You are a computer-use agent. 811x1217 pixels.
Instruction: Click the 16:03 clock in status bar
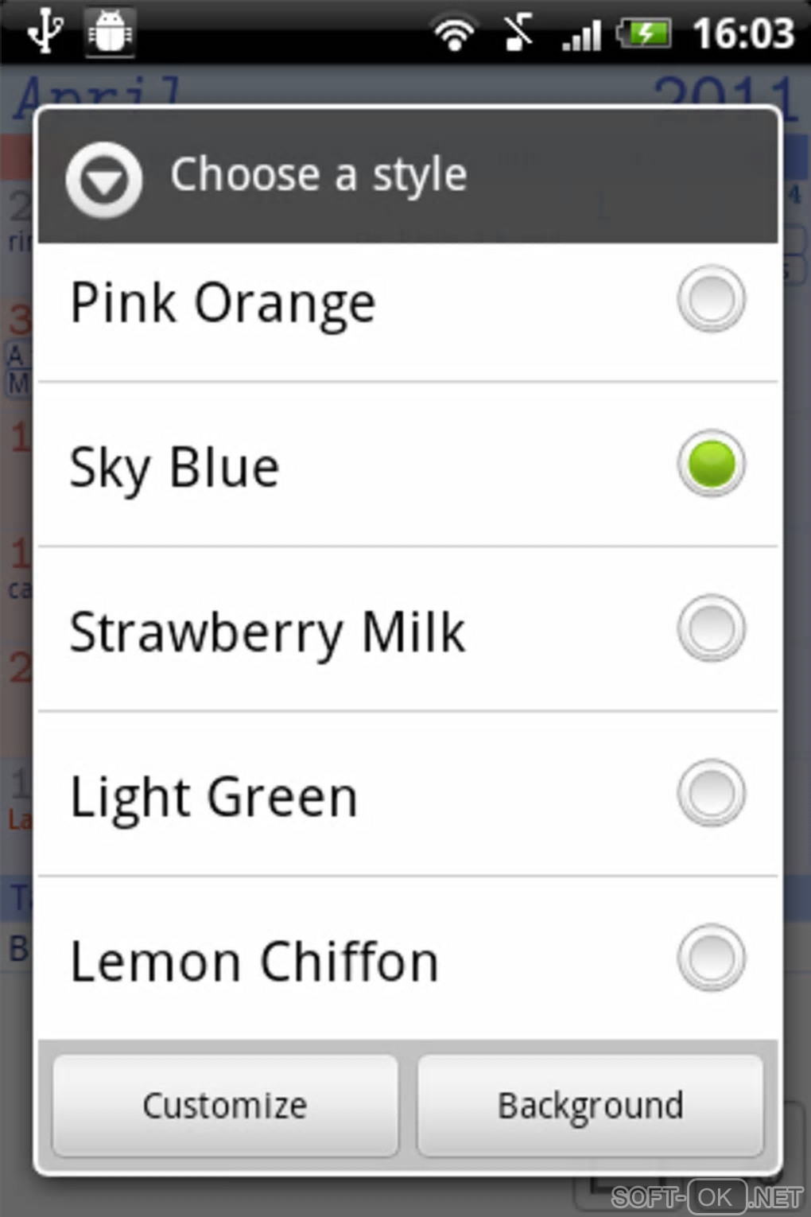(743, 33)
